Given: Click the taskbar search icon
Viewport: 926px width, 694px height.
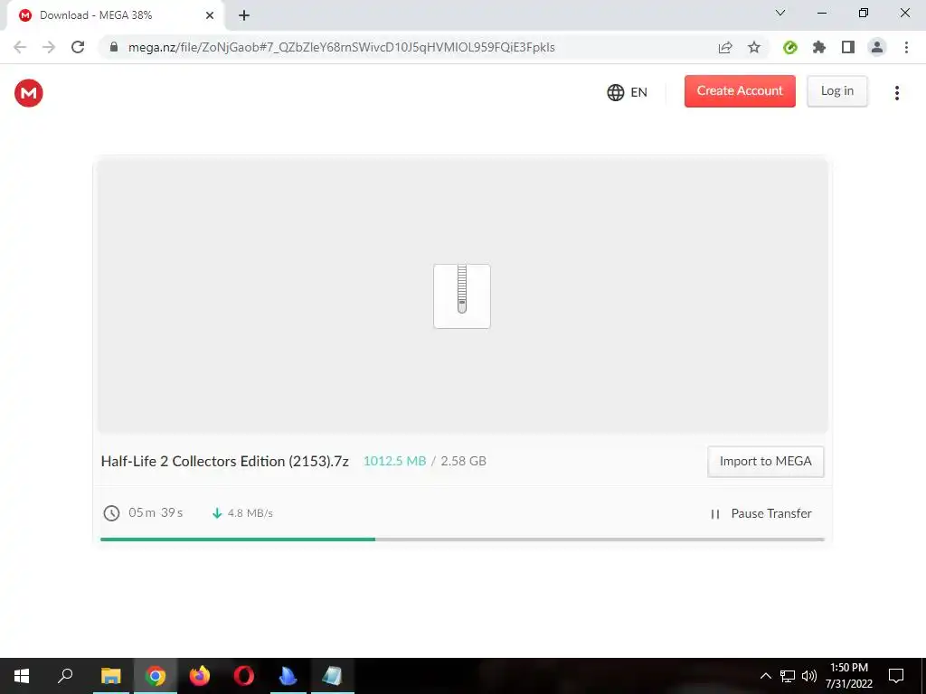Looking at the screenshot, I should click(x=65, y=675).
